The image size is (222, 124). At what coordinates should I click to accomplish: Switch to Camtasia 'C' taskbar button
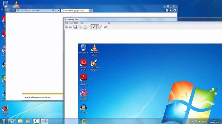[x=36, y=121]
